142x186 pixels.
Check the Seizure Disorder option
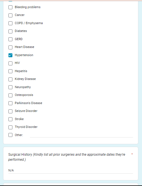coord(10,111)
